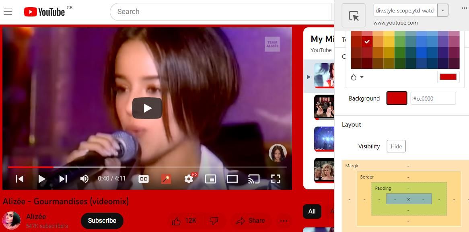
Task: Play the video from the control bar
Action: (x=42, y=179)
